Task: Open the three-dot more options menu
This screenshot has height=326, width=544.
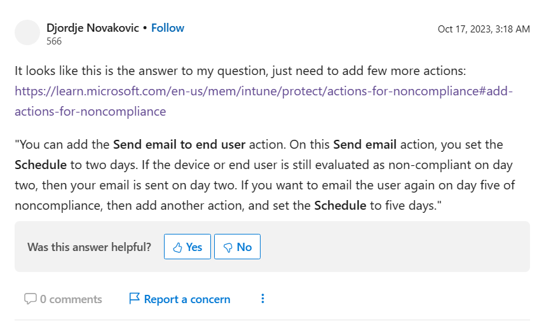Action: coord(263,299)
